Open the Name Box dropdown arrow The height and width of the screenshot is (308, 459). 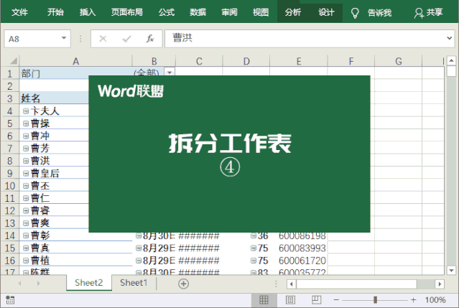[x=65, y=39]
